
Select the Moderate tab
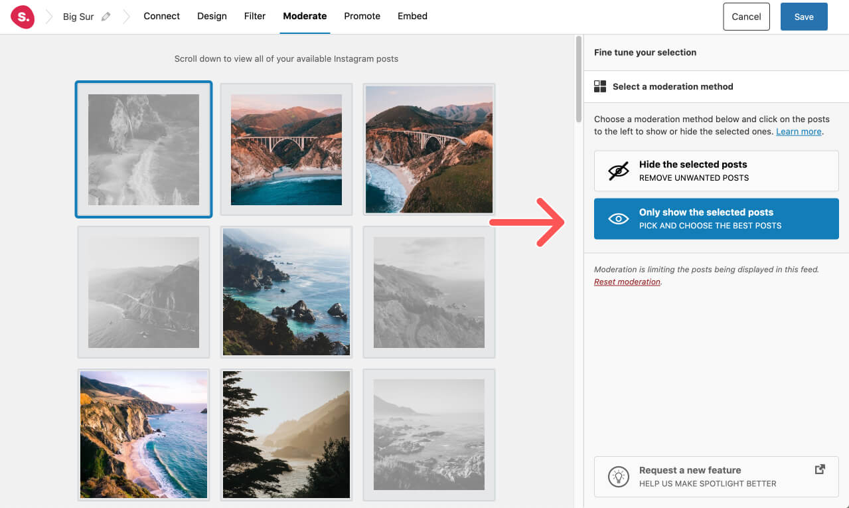pyautogui.click(x=305, y=16)
